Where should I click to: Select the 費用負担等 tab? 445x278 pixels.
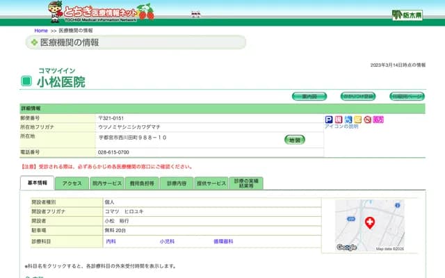pos(142,183)
